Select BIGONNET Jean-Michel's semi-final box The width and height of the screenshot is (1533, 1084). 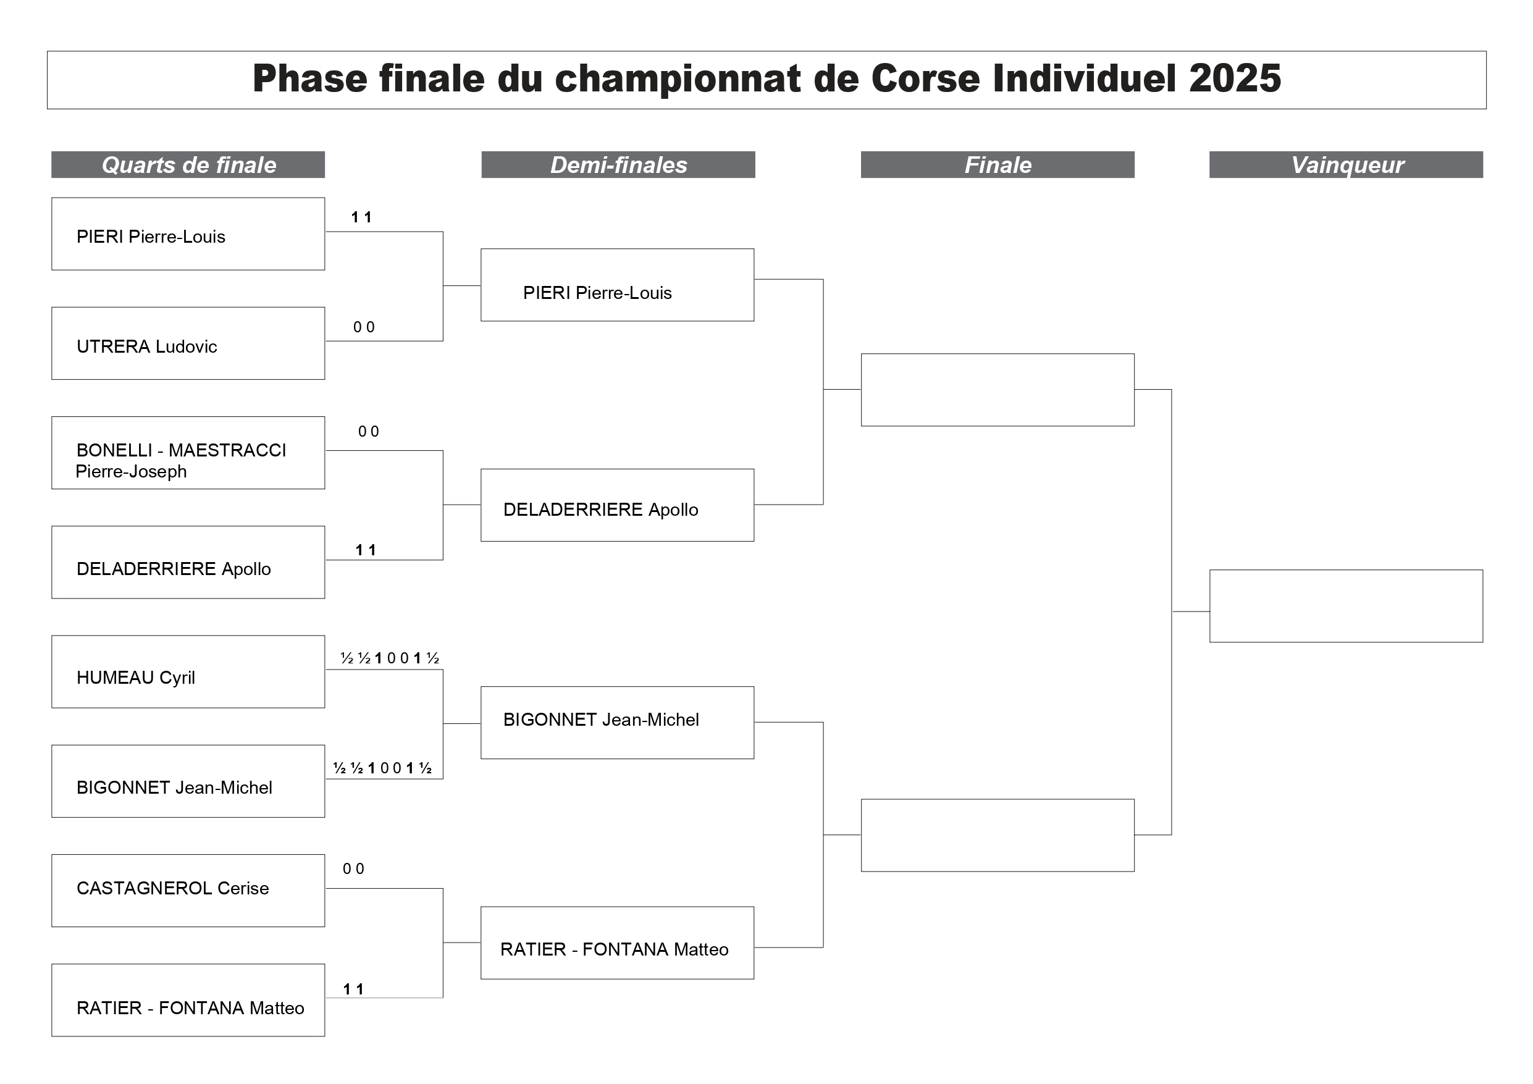click(618, 723)
